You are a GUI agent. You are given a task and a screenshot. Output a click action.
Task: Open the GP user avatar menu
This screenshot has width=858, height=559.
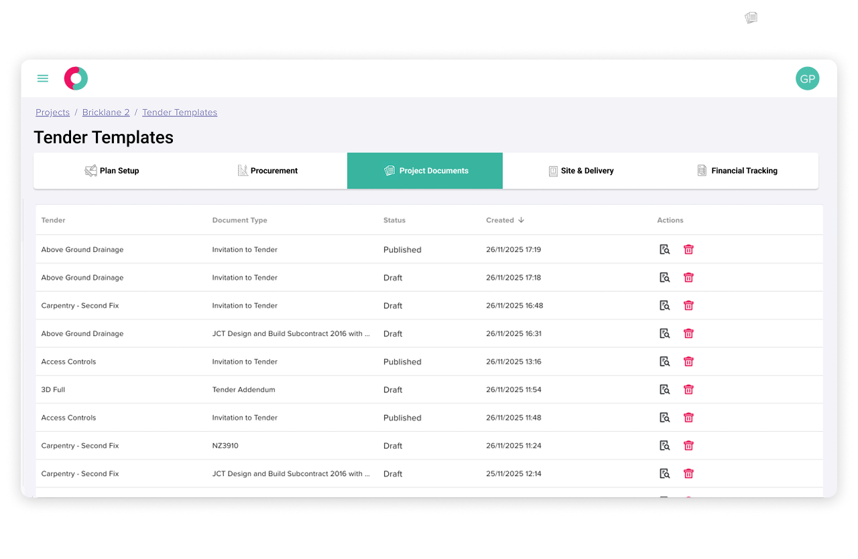807,78
